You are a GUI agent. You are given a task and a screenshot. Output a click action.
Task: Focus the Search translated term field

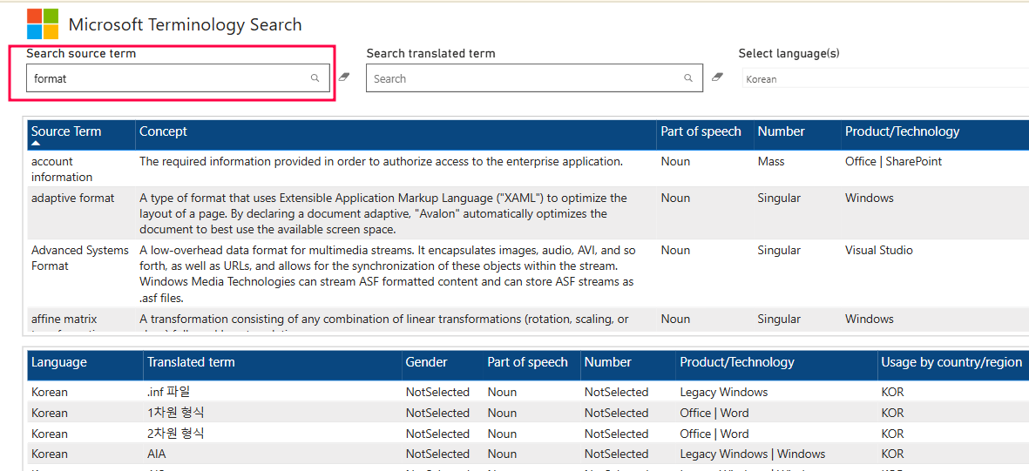coord(534,78)
